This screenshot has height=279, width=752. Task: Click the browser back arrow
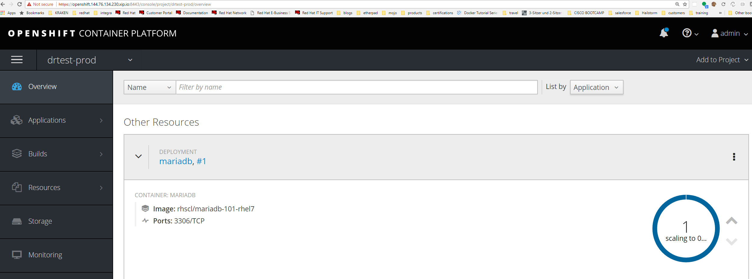(3, 4)
